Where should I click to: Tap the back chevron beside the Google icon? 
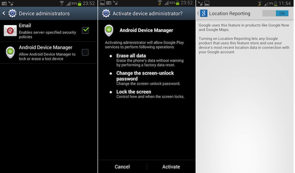click(198, 13)
